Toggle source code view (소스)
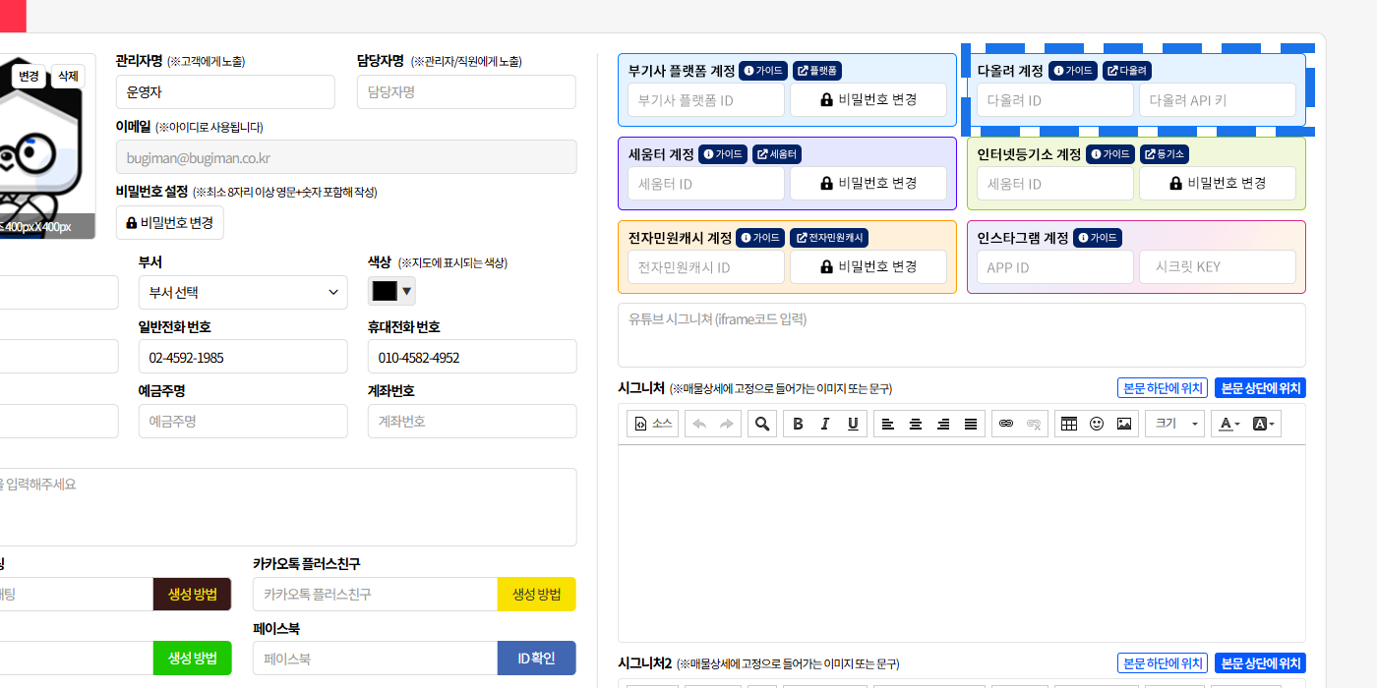Screen dimensions: 1377x688 [x=653, y=424]
